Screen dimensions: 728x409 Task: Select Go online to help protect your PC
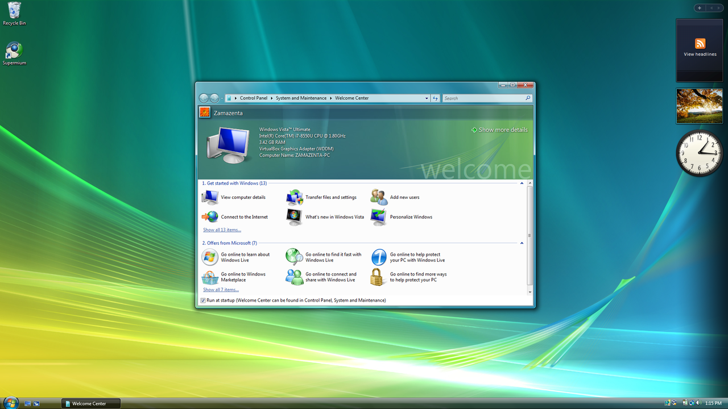tap(408, 257)
